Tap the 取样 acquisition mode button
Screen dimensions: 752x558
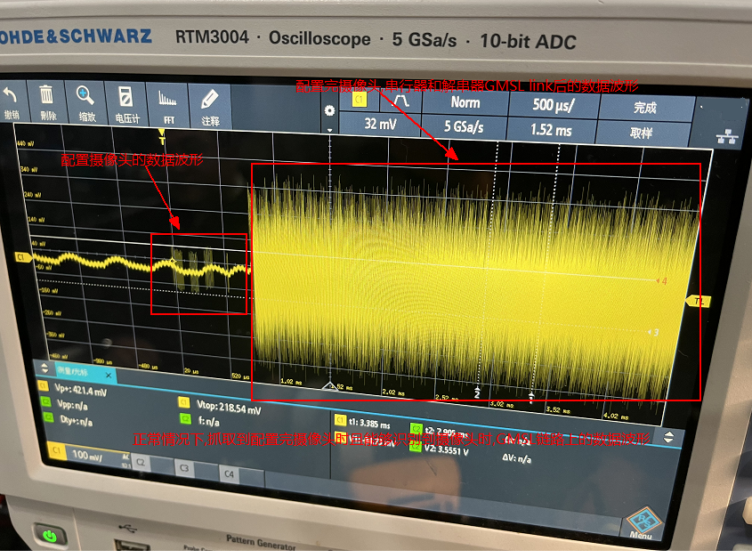click(x=642, y=133)
